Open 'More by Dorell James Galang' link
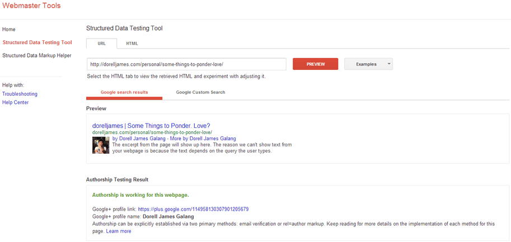 coord(203,139)
